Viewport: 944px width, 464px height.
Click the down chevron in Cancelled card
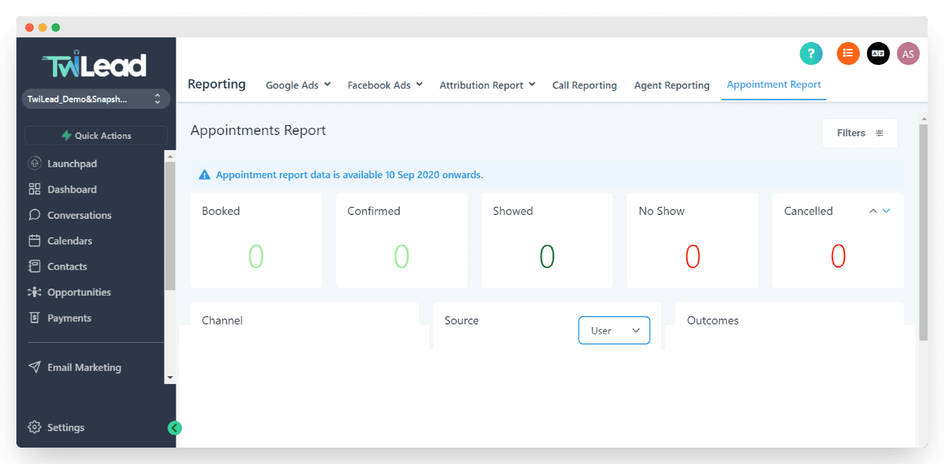(886, 211)
